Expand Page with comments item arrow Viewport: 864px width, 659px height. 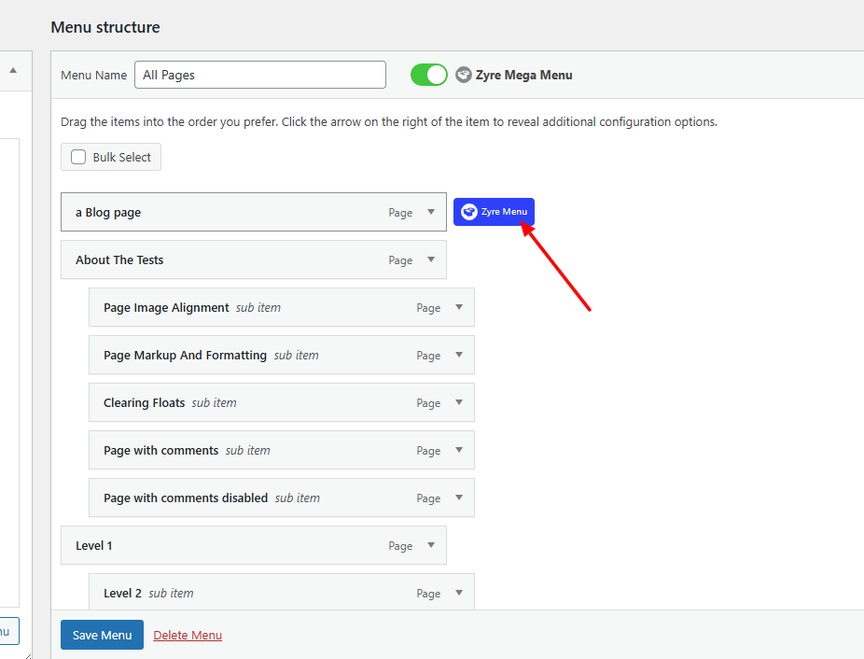click(x=459, y=450)
